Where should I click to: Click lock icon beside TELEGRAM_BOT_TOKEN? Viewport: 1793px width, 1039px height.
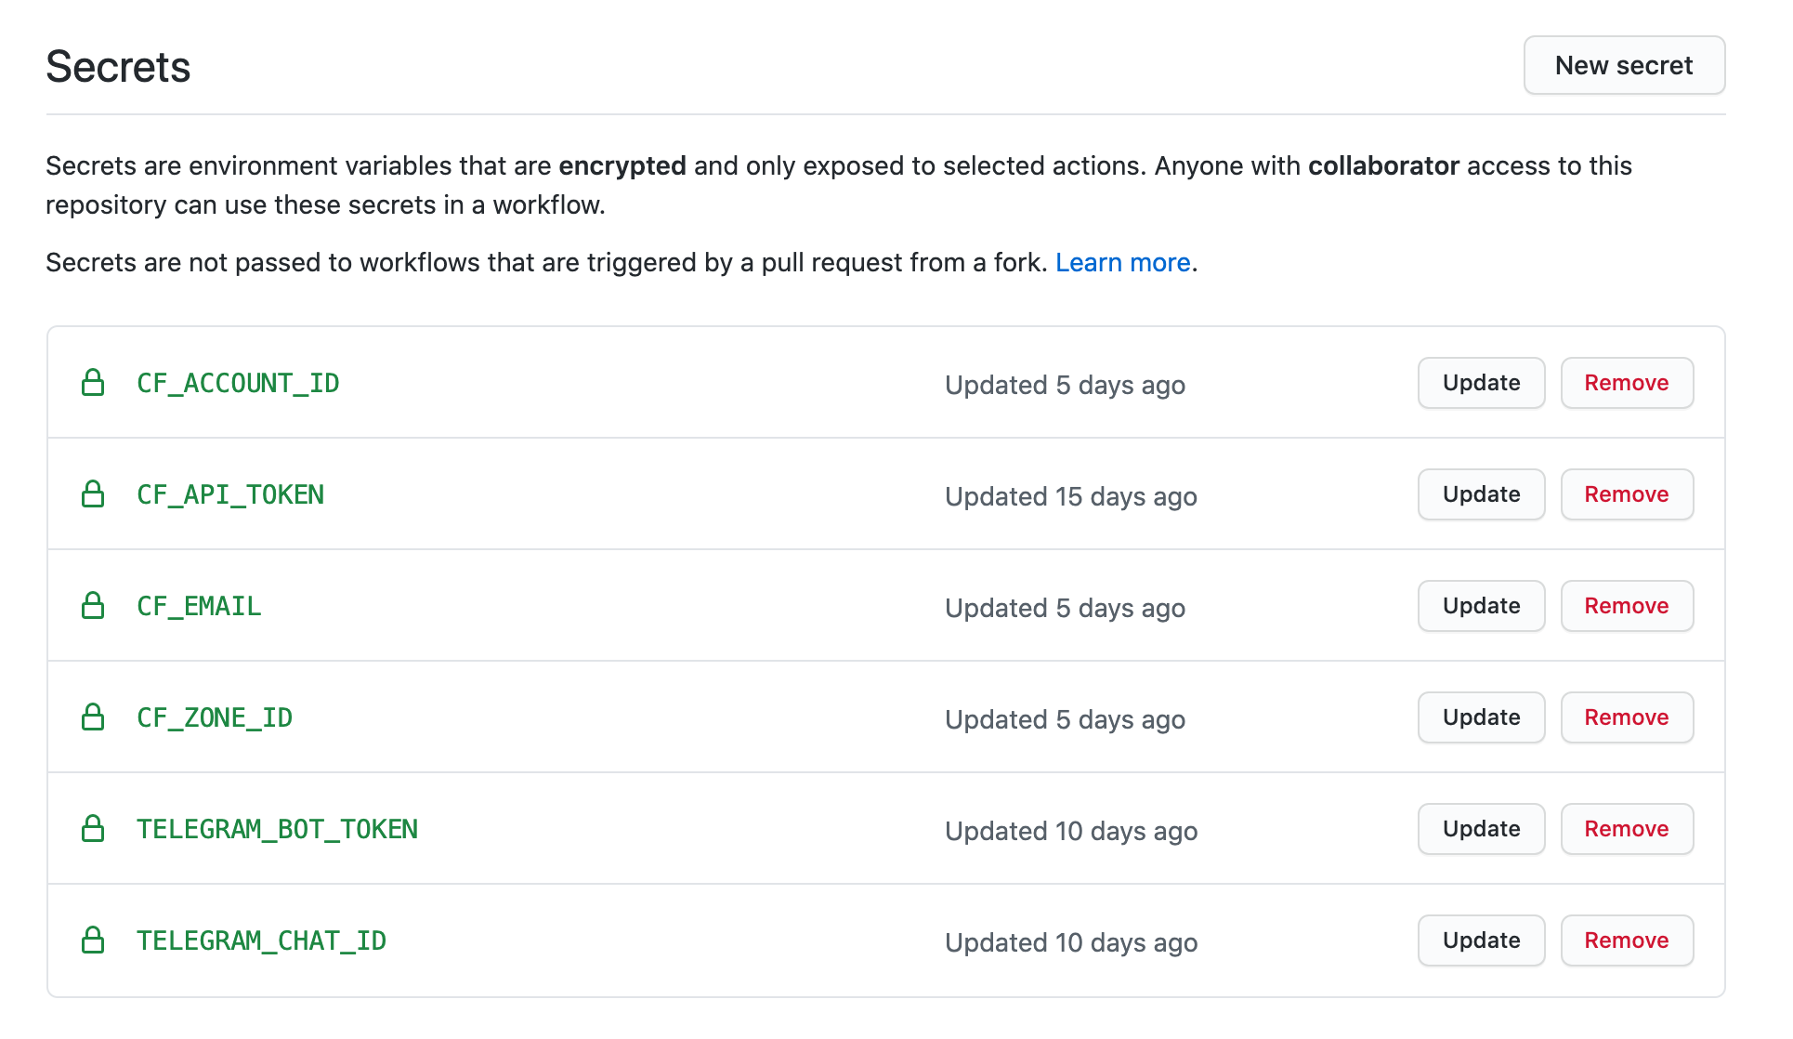tap(93, 829)
